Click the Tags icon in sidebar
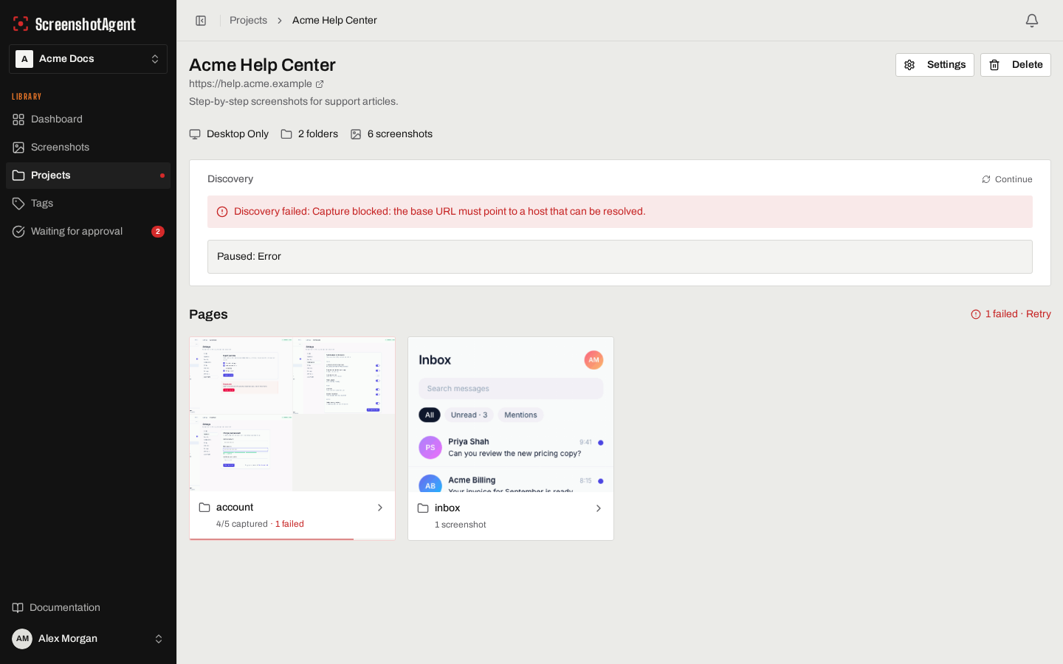 [x=18, y=204]
